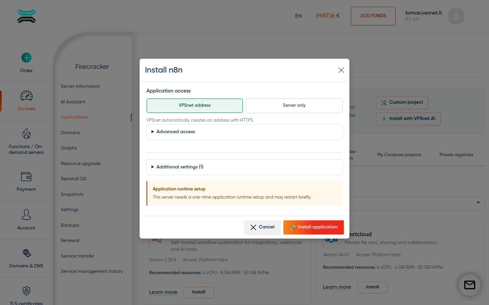The height and width of the screenshot is (305, 489).
Task: Click Learn more link for n8n
Action: click(x=163, y=292)
